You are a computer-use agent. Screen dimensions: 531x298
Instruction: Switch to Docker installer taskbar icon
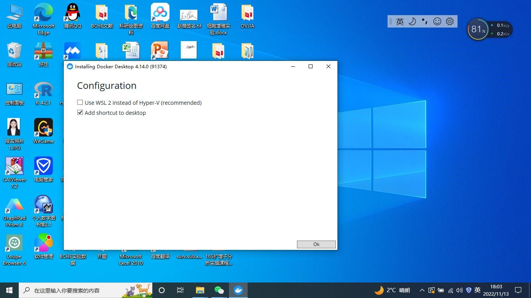238,290
